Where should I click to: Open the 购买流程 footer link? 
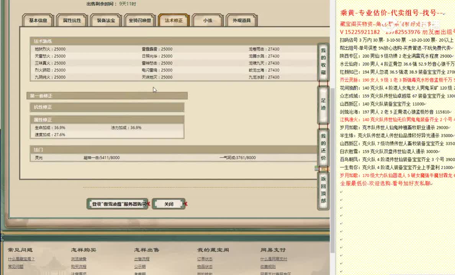(79, 267)
